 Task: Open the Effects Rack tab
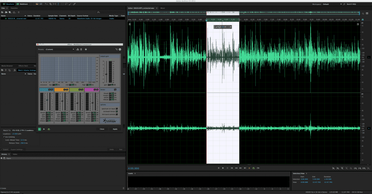coord(23,66)
